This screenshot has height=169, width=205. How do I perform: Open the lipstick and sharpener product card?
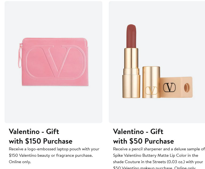(x=157, y=62)
